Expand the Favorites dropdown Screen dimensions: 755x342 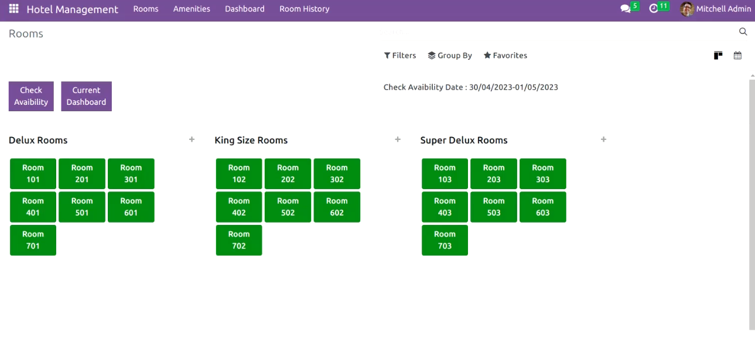coord(505,56)
